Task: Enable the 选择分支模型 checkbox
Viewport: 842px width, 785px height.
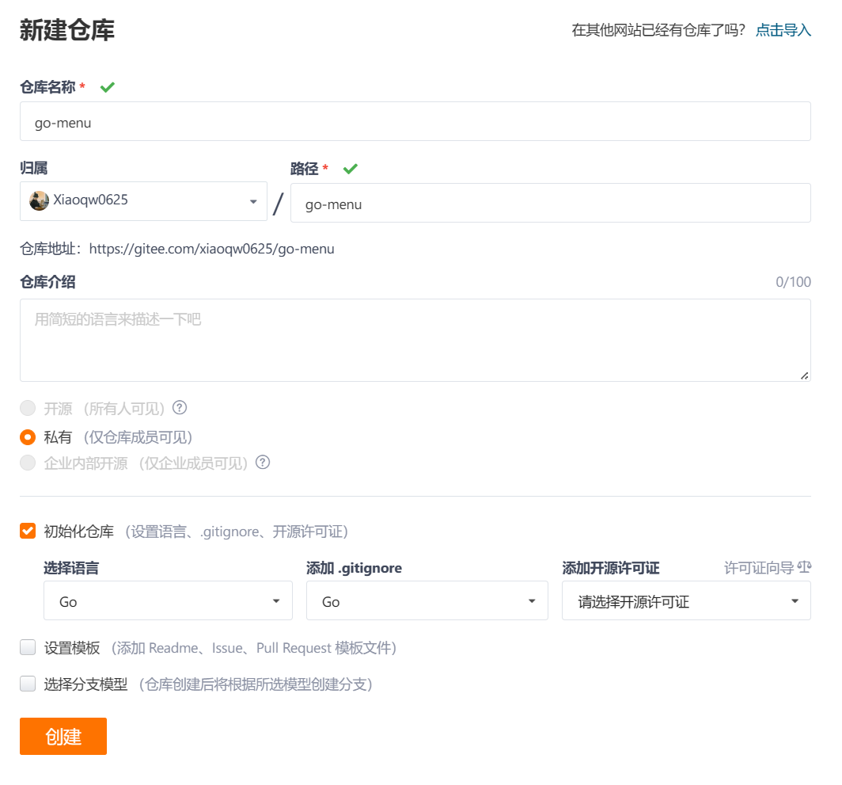Action: point(28,684)
